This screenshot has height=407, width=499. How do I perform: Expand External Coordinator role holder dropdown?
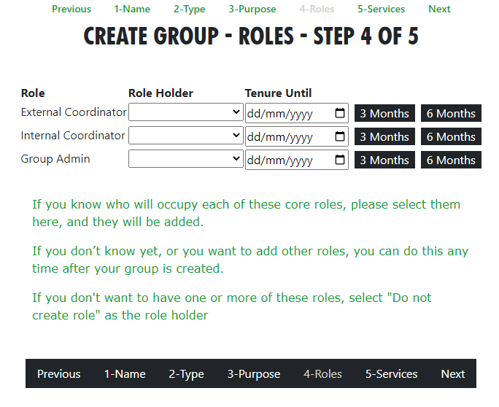[186, 112]
